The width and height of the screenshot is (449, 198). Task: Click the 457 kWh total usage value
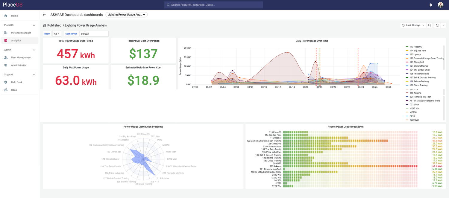(76, 54)
